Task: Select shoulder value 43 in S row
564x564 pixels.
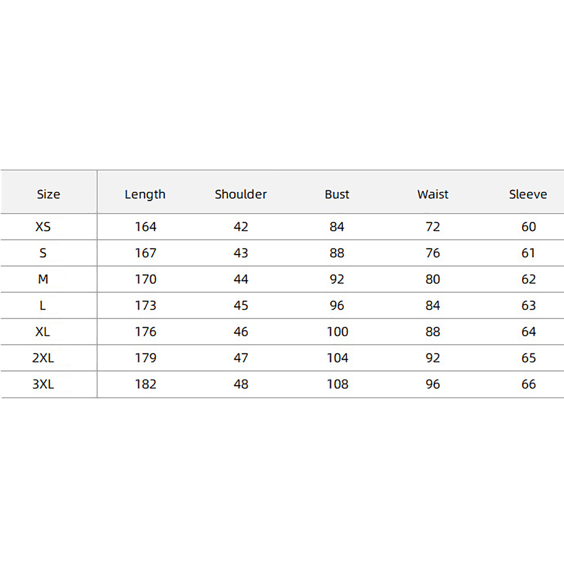Action: coord(241,253)
